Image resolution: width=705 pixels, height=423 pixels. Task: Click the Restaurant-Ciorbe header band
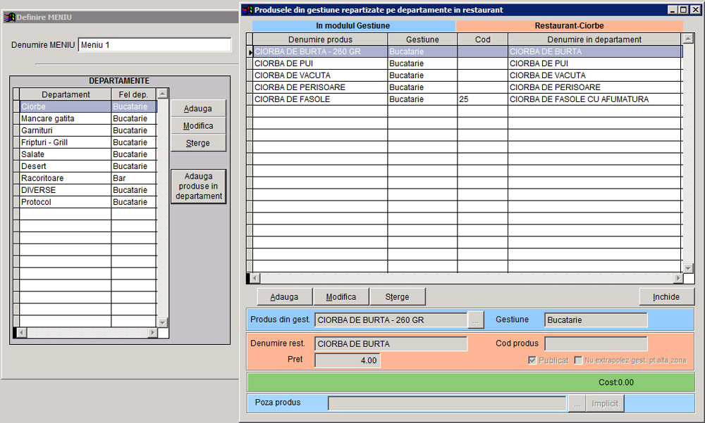tap(569, 26)
